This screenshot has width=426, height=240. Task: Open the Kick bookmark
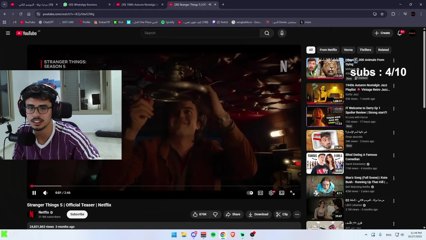coord(118,22)
